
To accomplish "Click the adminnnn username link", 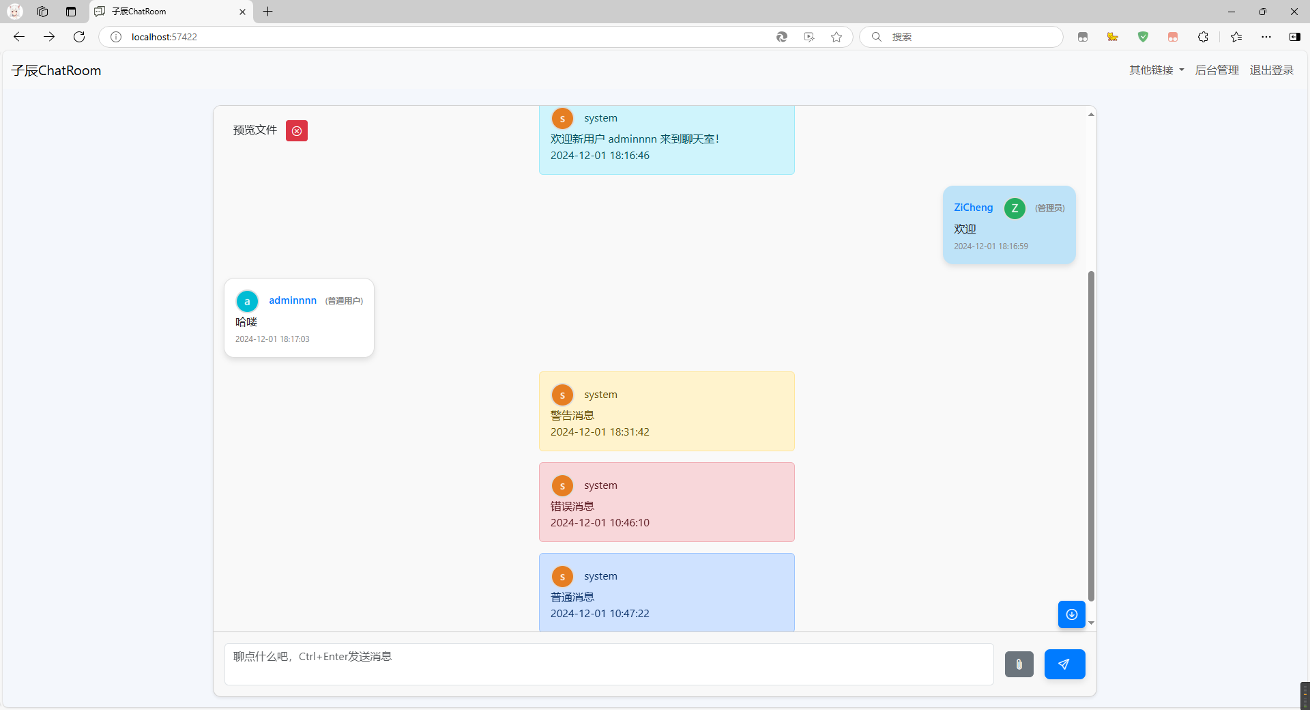I will pos(293,300).
